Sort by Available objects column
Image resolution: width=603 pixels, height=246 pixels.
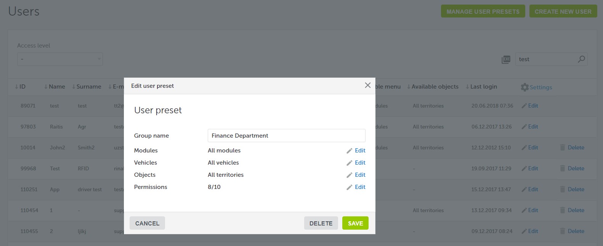click(x=433, y=87)
